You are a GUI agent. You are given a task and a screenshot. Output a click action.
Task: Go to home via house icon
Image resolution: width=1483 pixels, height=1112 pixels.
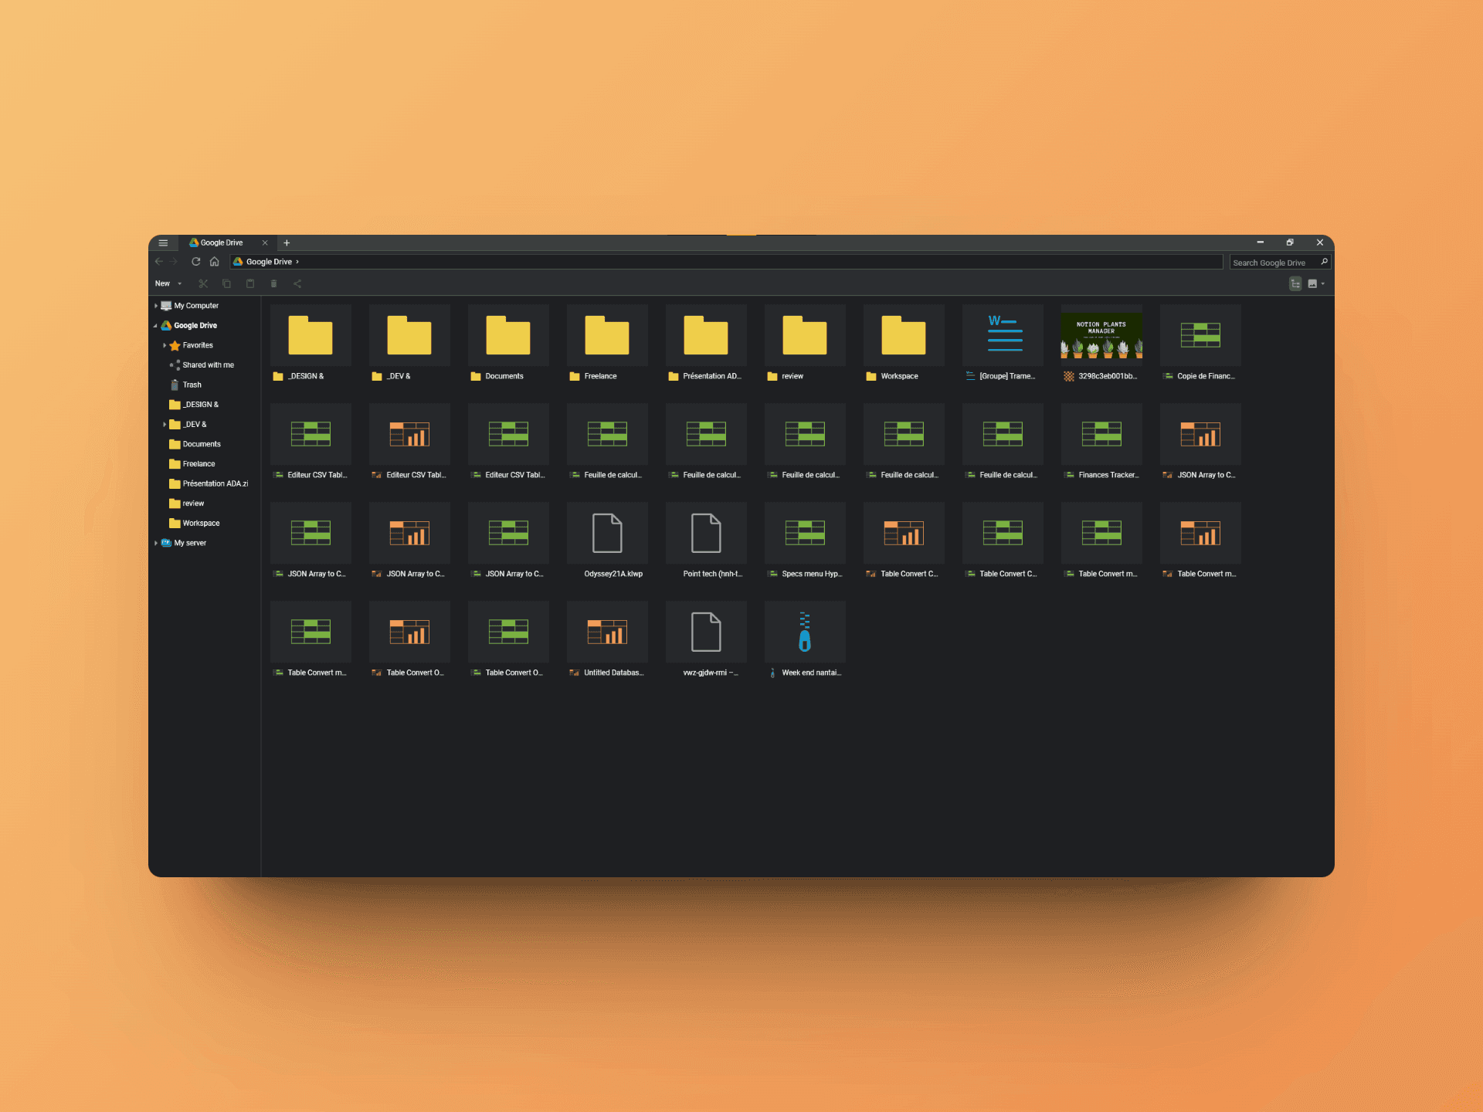point(215,262)
